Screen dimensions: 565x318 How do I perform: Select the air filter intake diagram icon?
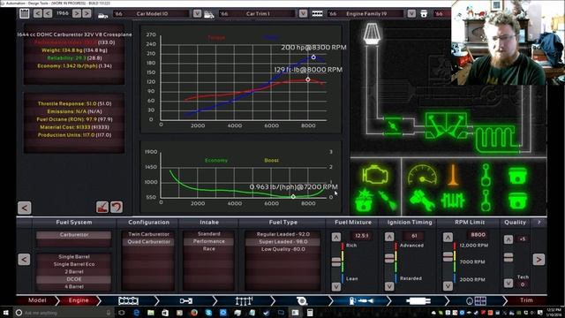[x=372, y=34]
